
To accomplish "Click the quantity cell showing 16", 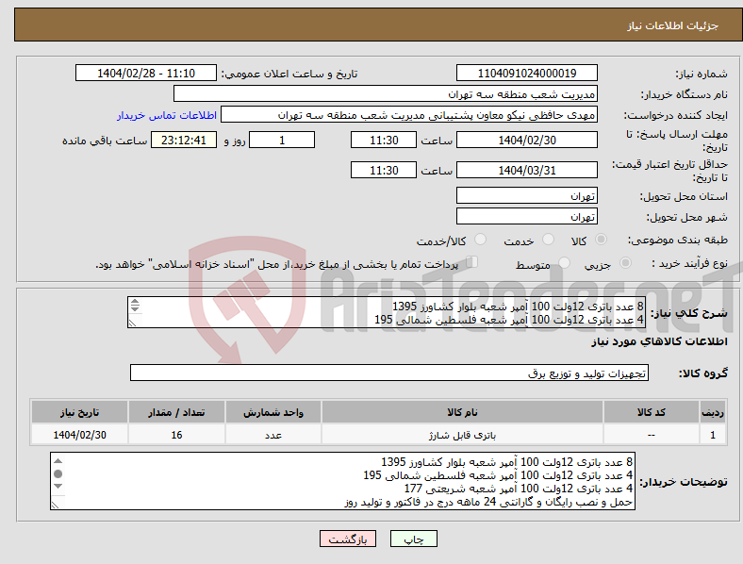I will coord(176,435).
